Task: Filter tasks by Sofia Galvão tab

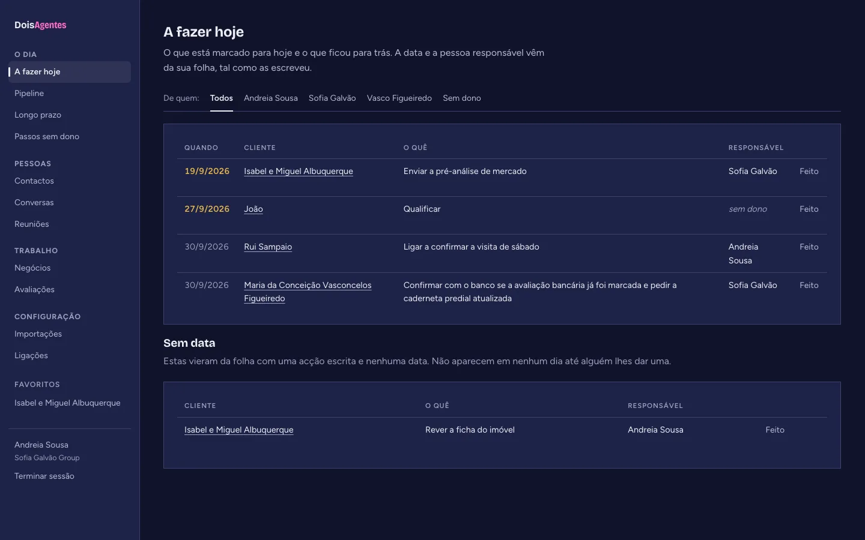Action: click(332, 98)
